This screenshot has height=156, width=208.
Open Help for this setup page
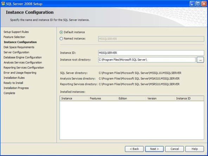point(195,149)
